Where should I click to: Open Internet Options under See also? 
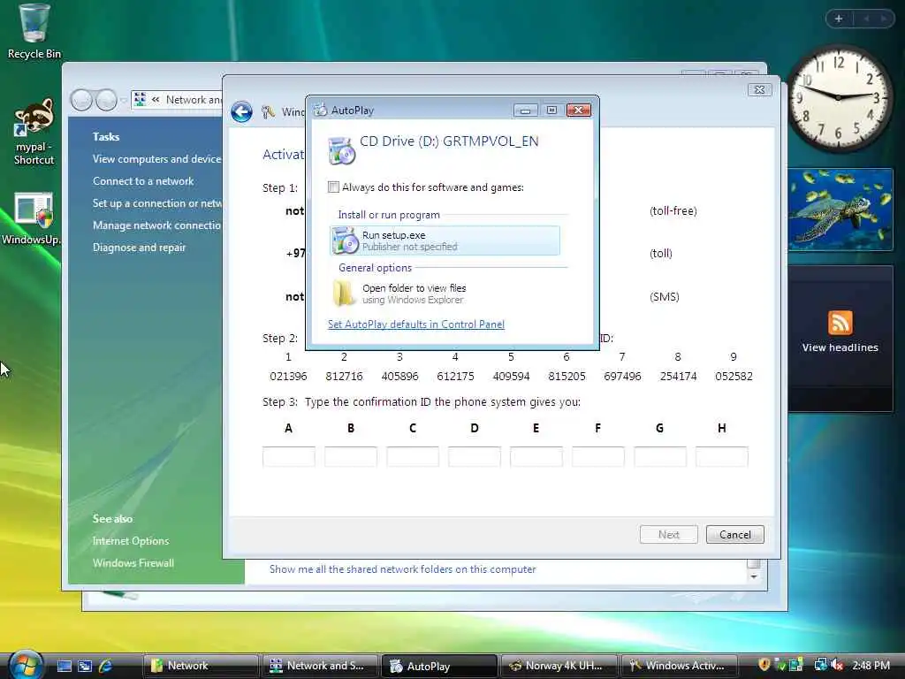point(131,541)
